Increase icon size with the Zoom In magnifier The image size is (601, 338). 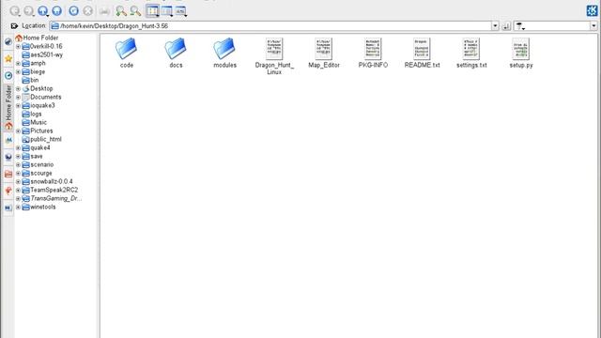point(121,11)
